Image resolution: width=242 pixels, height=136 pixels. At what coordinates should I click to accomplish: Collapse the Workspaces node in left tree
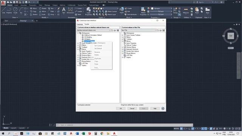point(78,33)
